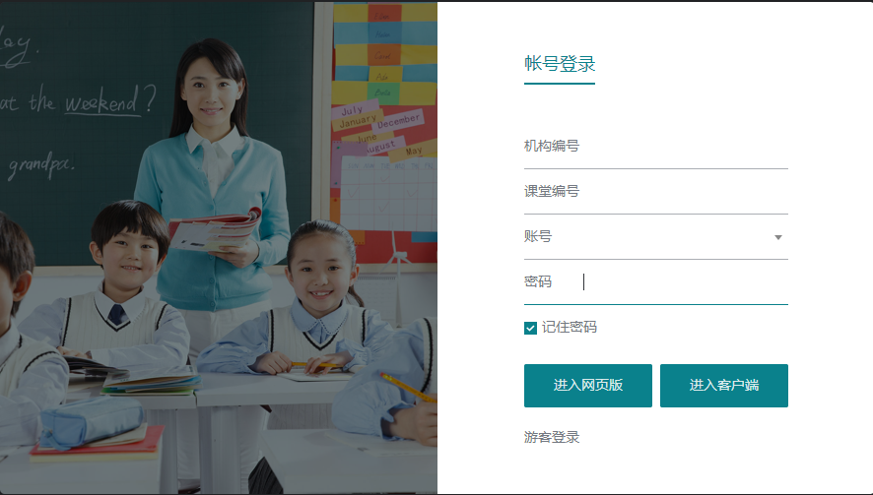Open the 游客登录 guest login link
Image resolution: width=873 pixels, height=495 pixels.
[551, 437]
